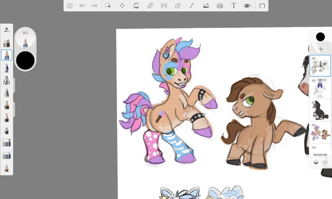Pick the fill bucket tool

click(136, 6)
